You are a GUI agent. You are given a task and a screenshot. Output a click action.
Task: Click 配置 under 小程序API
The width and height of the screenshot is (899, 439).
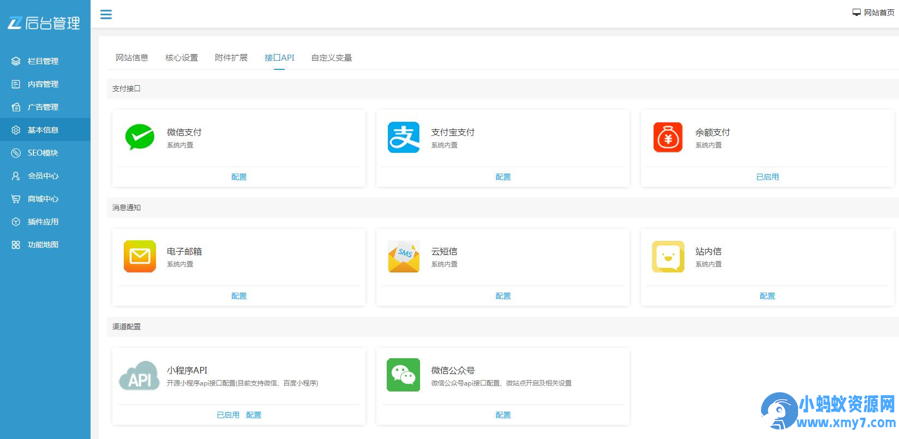pyautogui.click(x=254, y=415)
